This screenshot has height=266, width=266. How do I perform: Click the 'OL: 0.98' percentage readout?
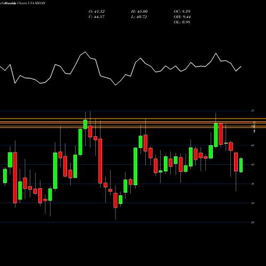tap(182, 22)
